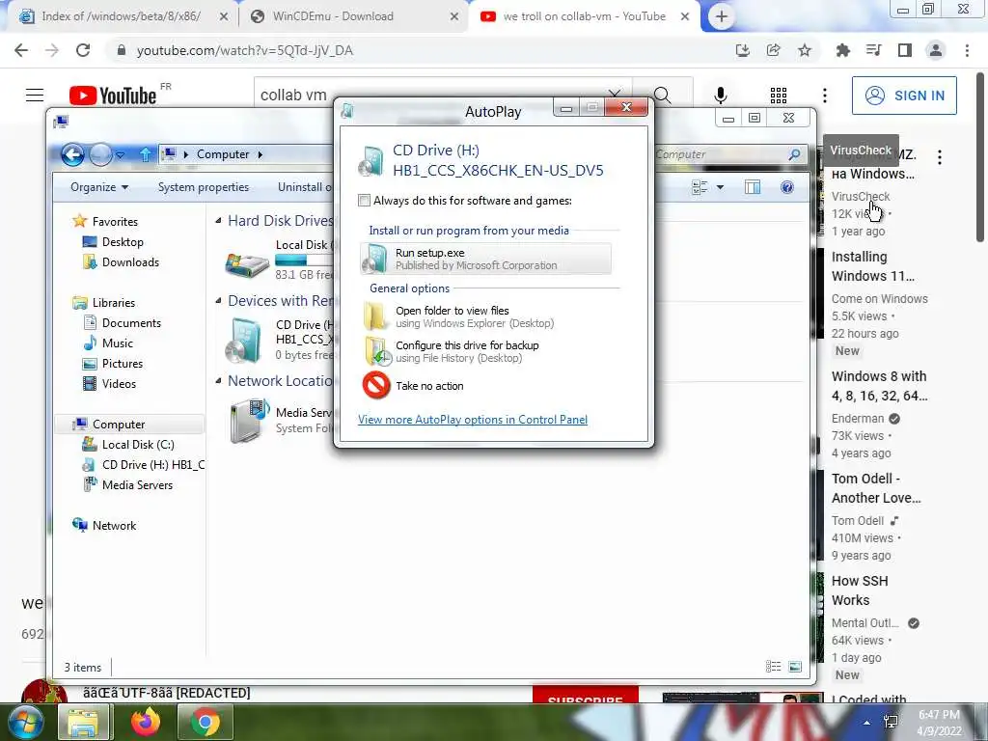This screenshot has height=741, width=988.
Task: Click the YouTube search magnifier button
Action: point(662,96)
